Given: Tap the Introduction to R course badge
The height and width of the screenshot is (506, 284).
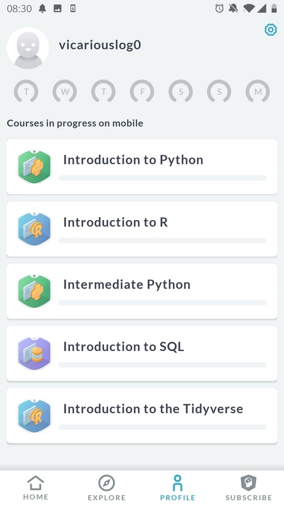Looking at the screenshot, I should [x=35, y=229].
